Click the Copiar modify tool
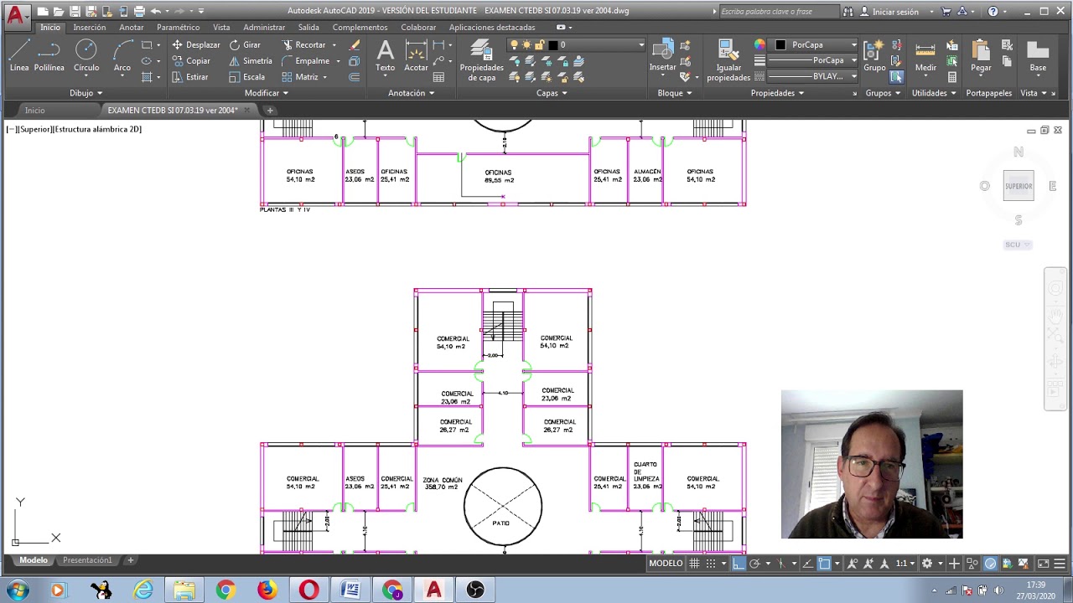The height and width of the screenshot is (603, 1073). coord(191,60)
